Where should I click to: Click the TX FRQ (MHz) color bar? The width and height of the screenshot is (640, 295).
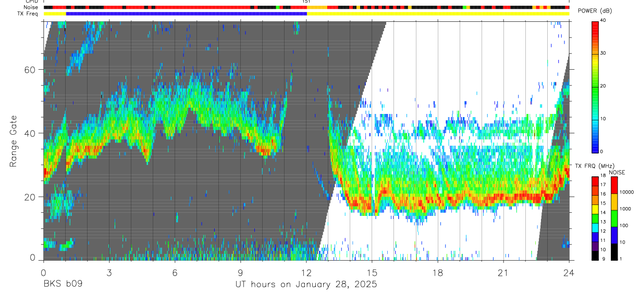(595, 218)
